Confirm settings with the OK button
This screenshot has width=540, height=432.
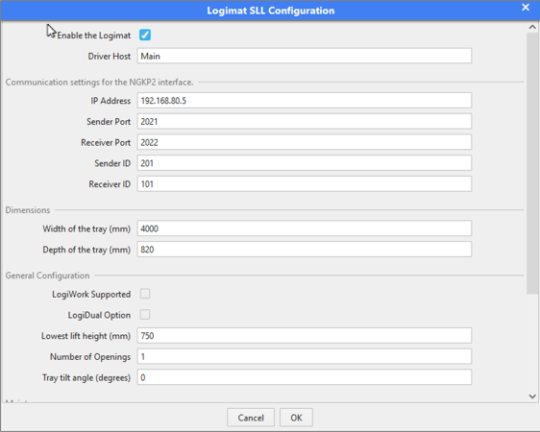tap(296, 418)
